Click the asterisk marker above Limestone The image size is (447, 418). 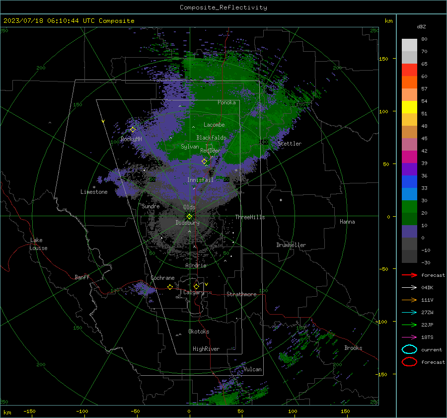94,187
